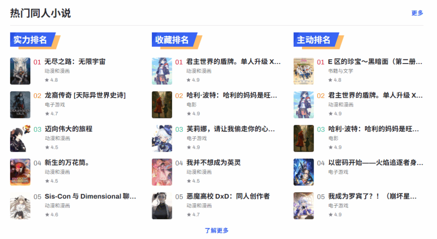Open cover for 我成为罗宾了？！
Viewport: 437px width, 239px height.
pos(303,206)
